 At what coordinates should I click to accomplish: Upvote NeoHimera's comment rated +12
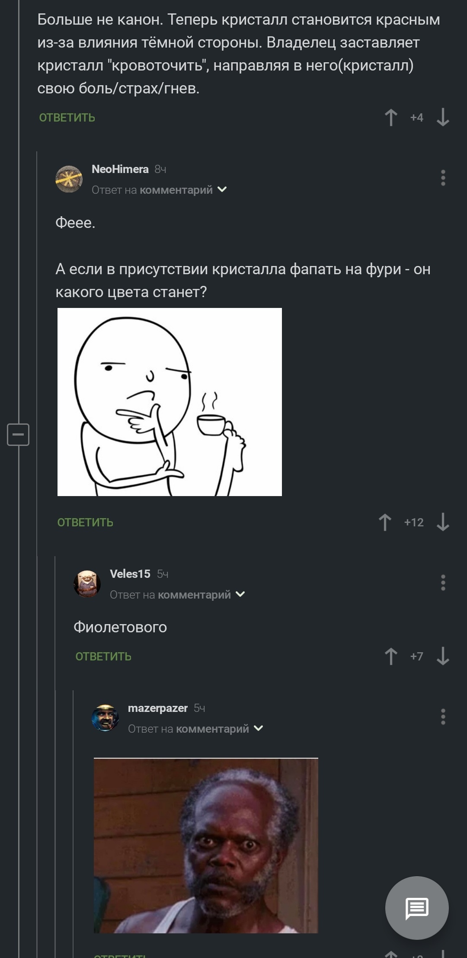[x=385, y=522]
